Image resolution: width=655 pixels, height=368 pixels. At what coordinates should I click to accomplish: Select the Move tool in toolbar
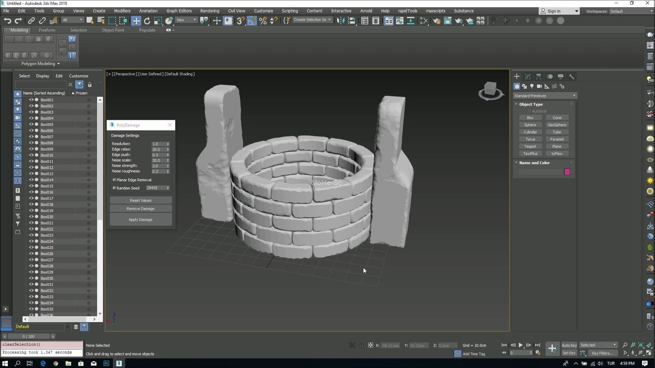[136, 21]
